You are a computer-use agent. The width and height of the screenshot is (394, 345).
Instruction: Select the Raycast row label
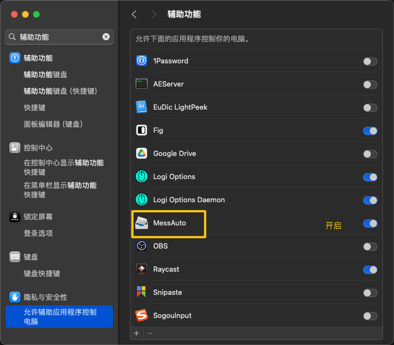166,269
